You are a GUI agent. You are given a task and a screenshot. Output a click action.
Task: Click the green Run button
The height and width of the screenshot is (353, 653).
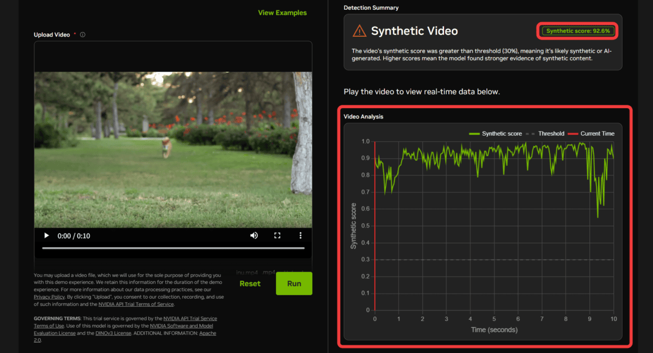coord(294,283)
